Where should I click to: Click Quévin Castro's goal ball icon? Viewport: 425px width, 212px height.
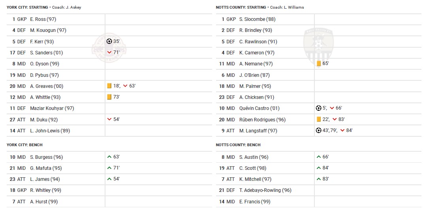coord(319,108)
